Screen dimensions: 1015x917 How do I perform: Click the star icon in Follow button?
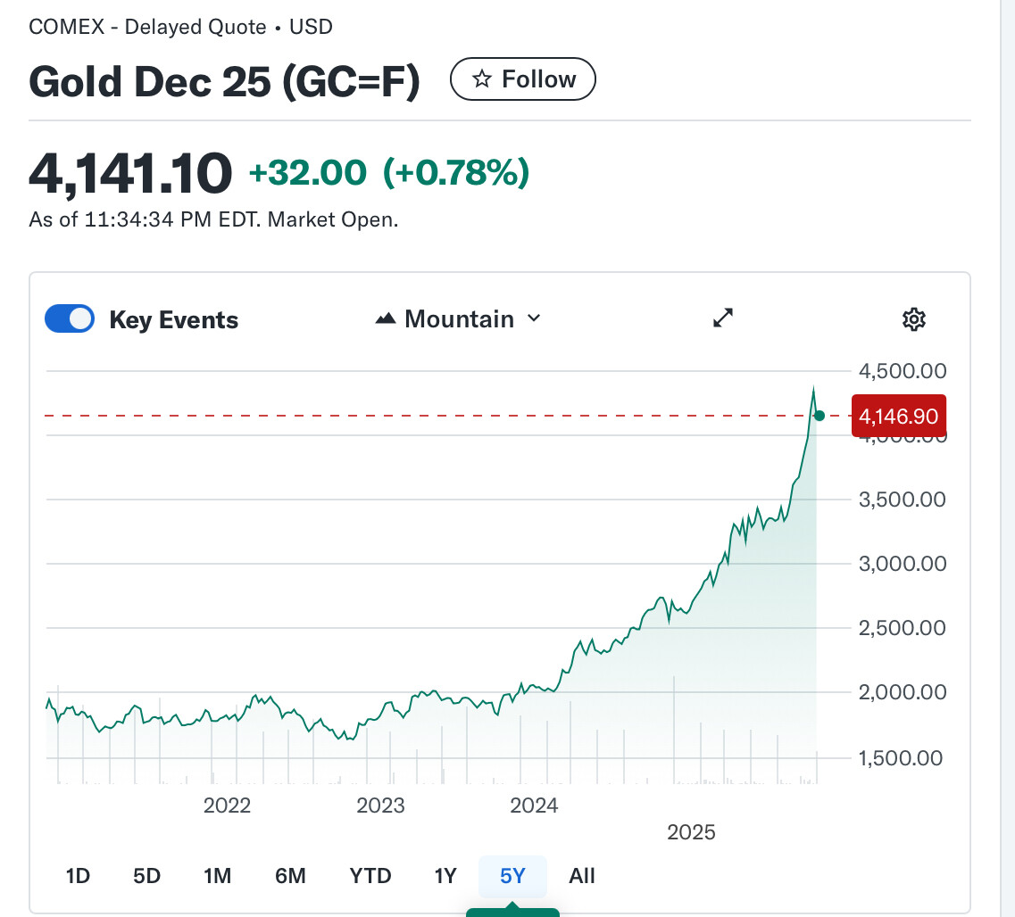pyautogui.click(x=482, y=80)
